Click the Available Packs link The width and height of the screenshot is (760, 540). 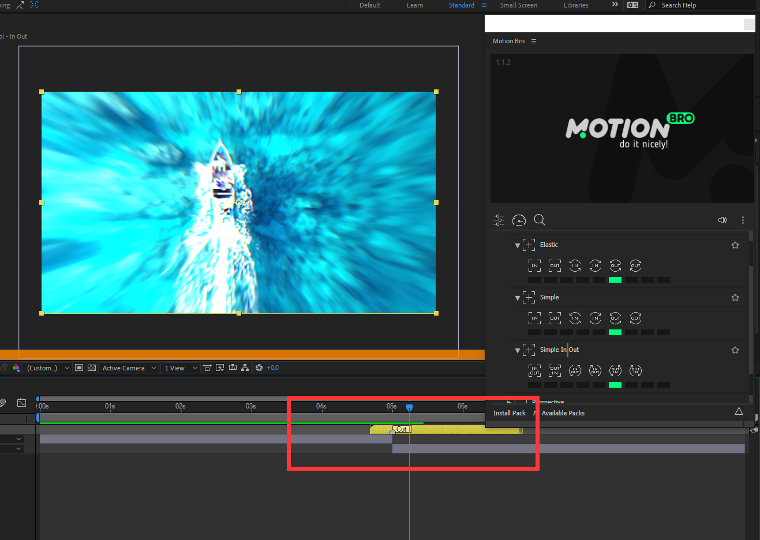563,413
